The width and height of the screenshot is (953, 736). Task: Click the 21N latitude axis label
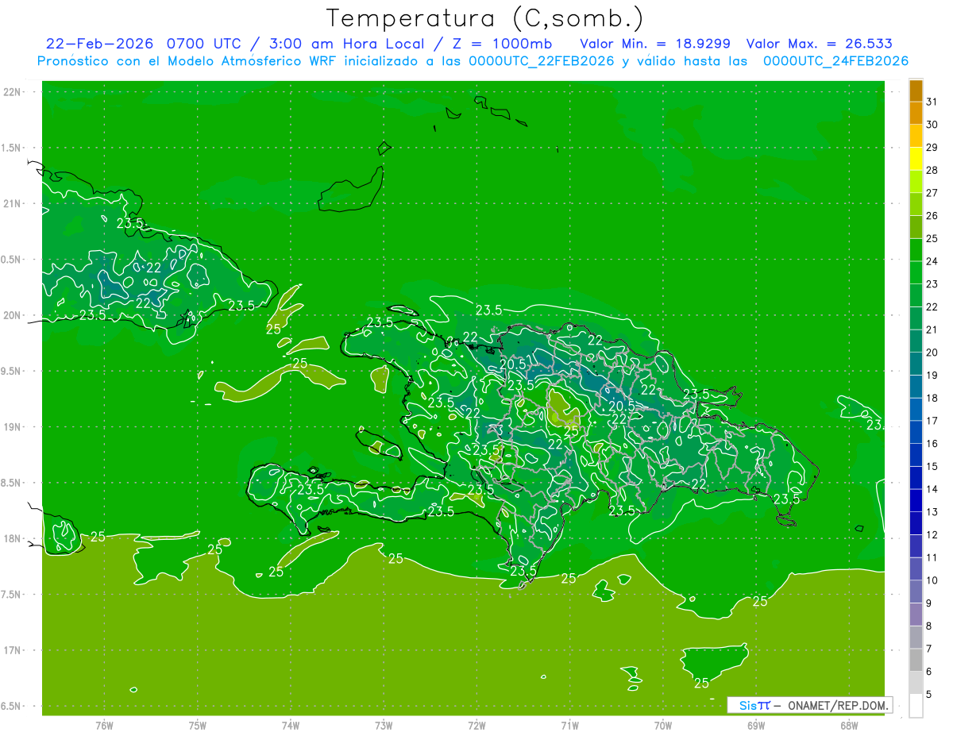pos(13,204)
